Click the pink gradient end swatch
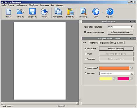The height and width of the screenshot is (108, 137). (x=123, y=79)
